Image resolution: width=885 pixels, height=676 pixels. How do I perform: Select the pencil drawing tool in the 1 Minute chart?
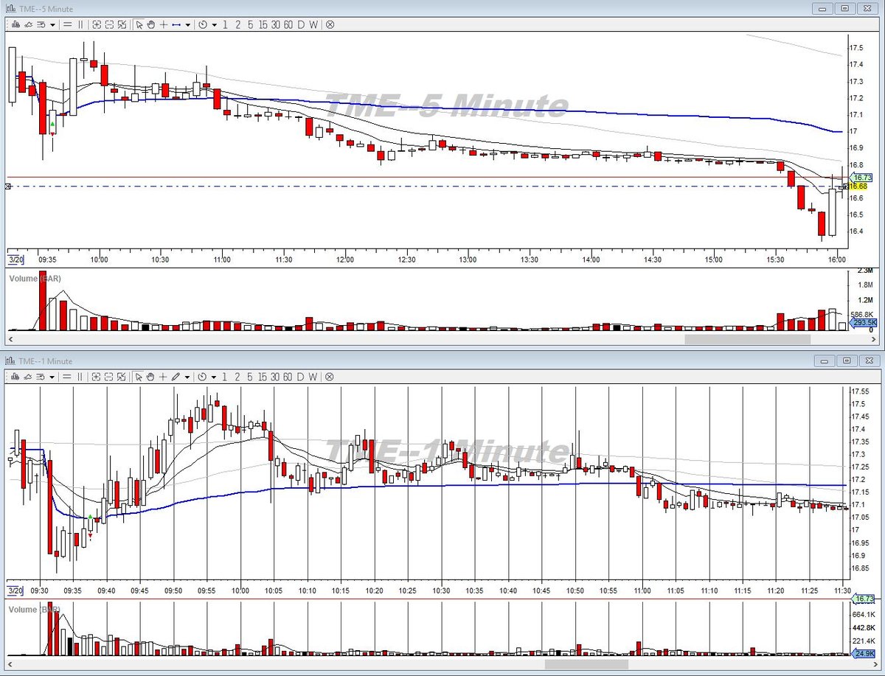tap(176, 377)
